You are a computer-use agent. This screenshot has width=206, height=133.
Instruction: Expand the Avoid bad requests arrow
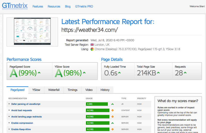point(9,110)
